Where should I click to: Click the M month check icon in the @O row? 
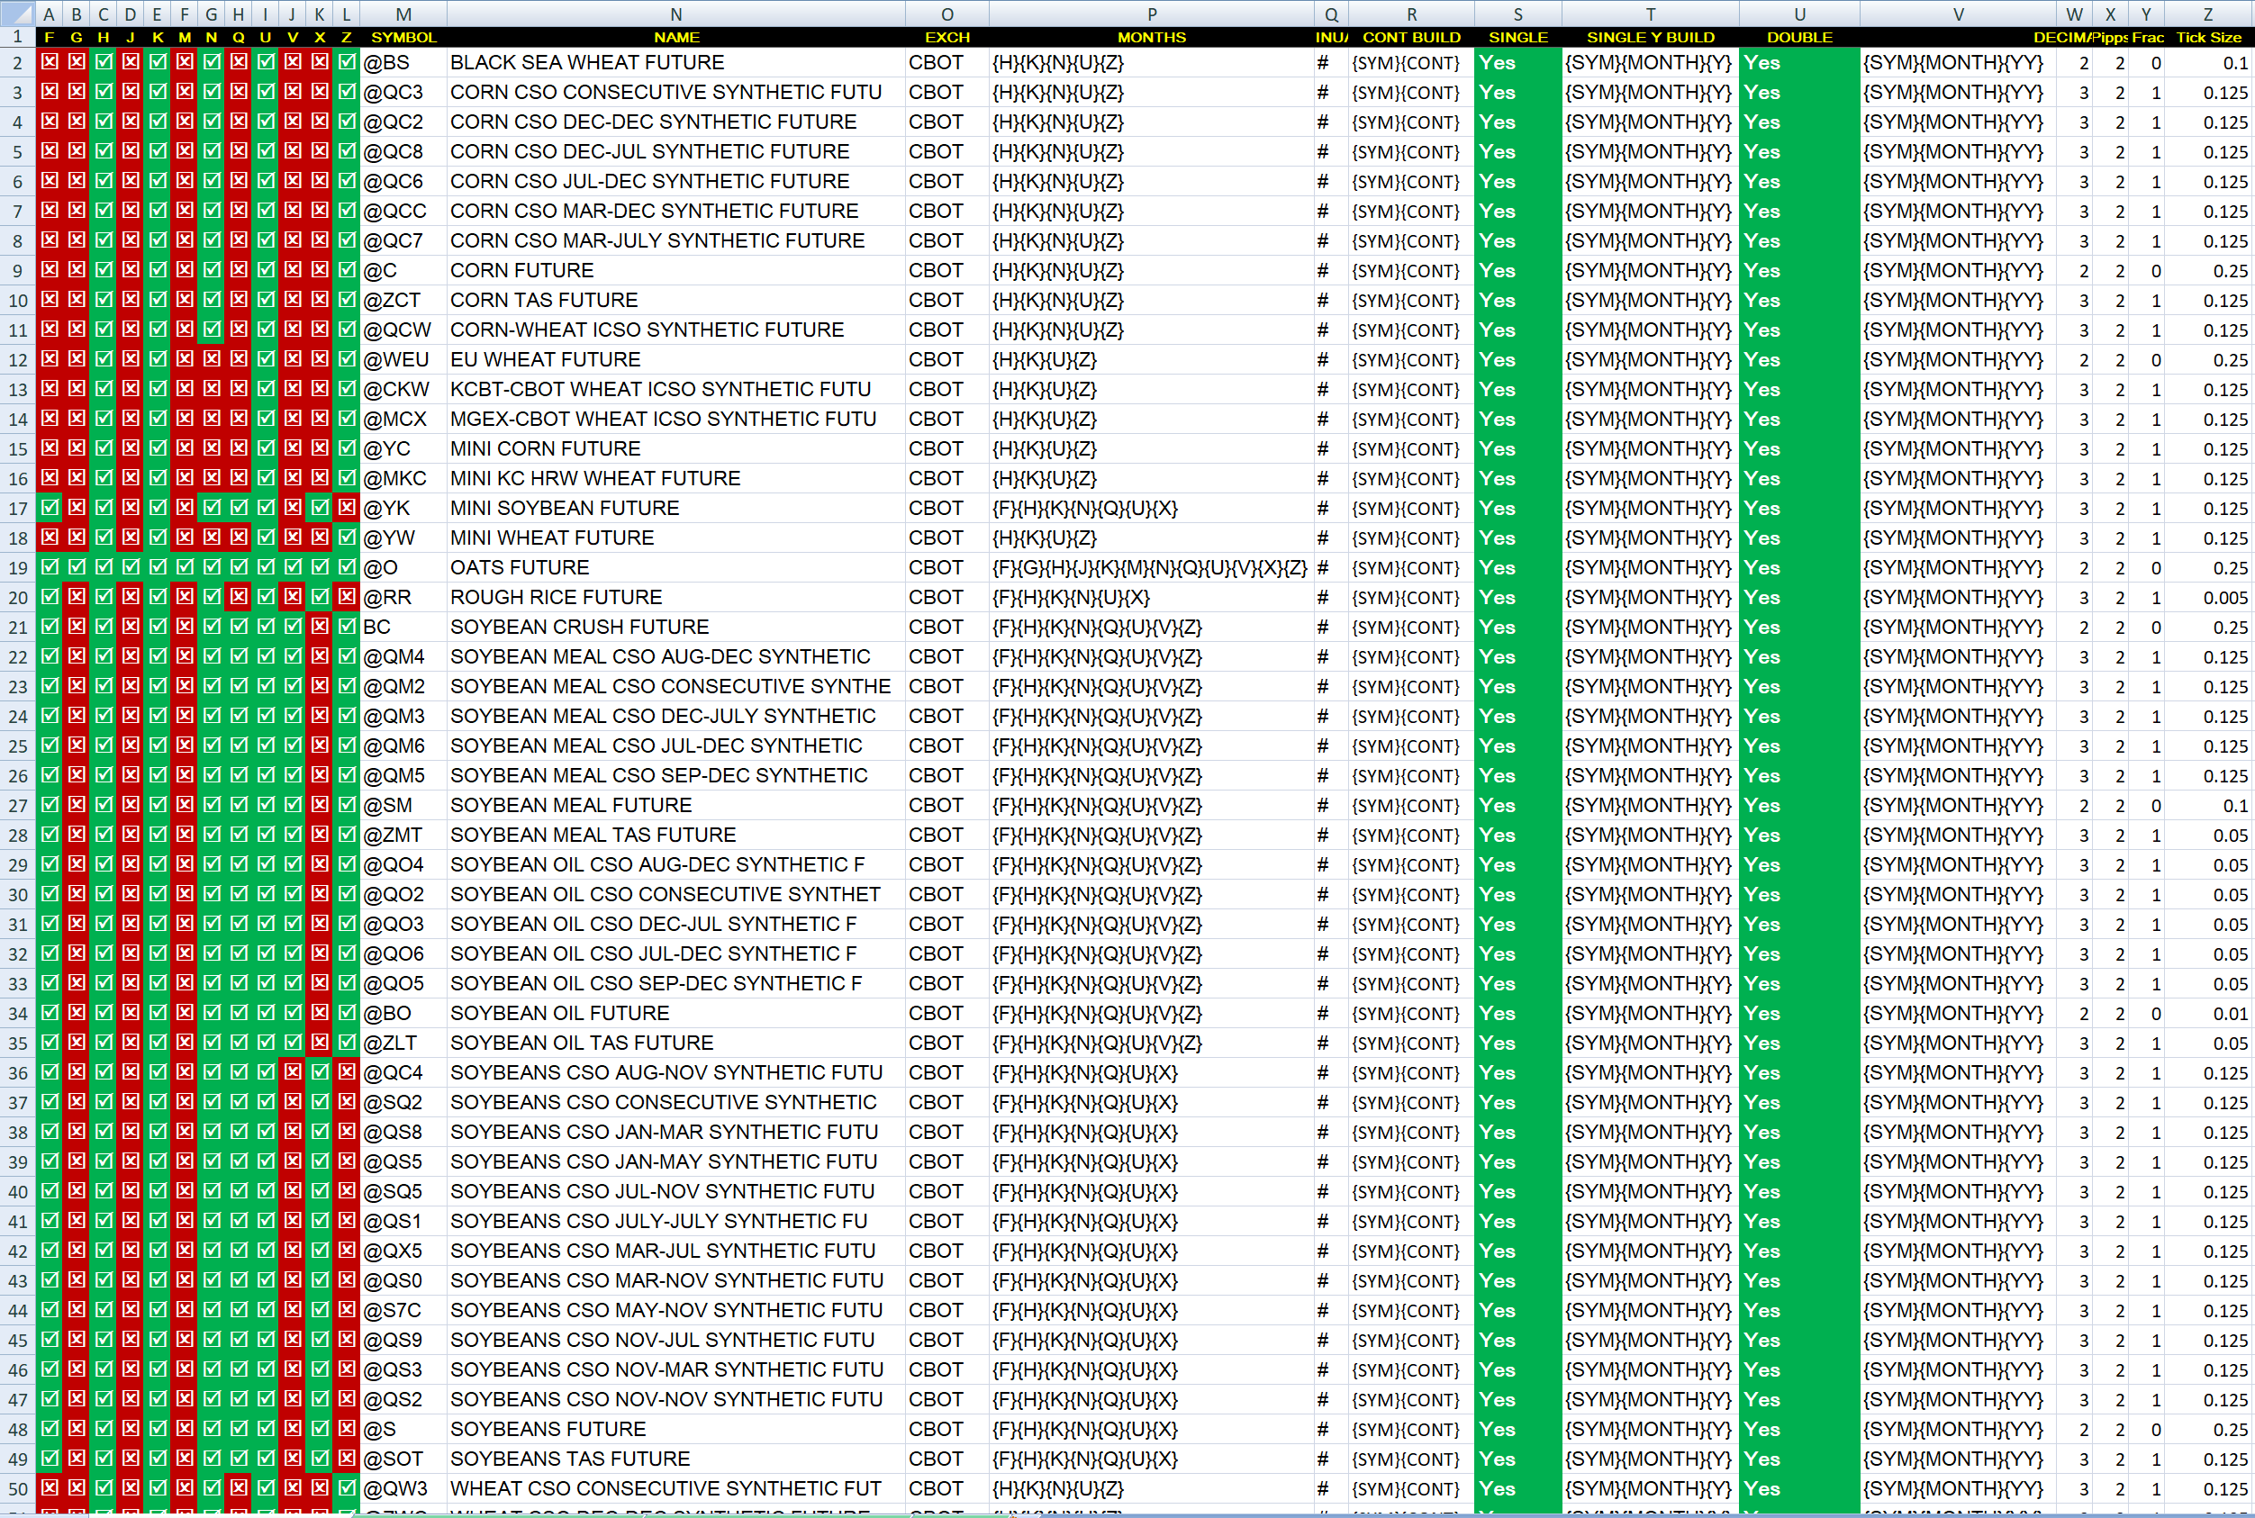coord(185,567)
